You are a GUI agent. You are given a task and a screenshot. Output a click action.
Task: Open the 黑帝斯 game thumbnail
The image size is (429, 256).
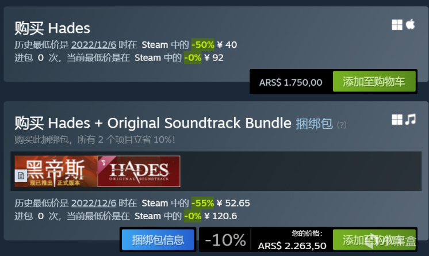[56, 171]
